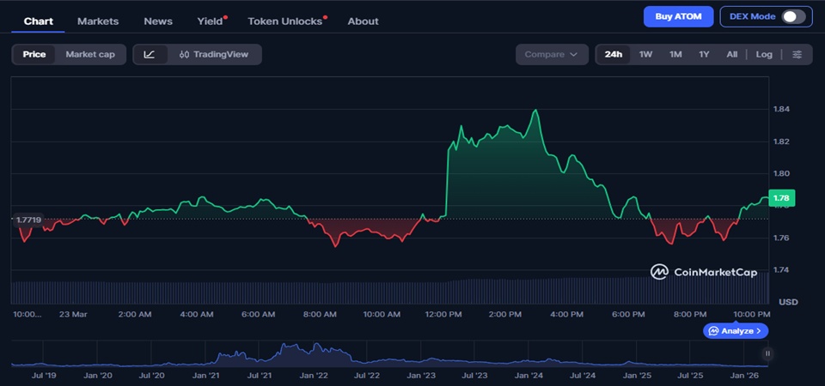Image resolution: width=825 pixels, height=386 pixels.
Task: Click Jul '21 on history timeline
Action: (x=259, y=376)
